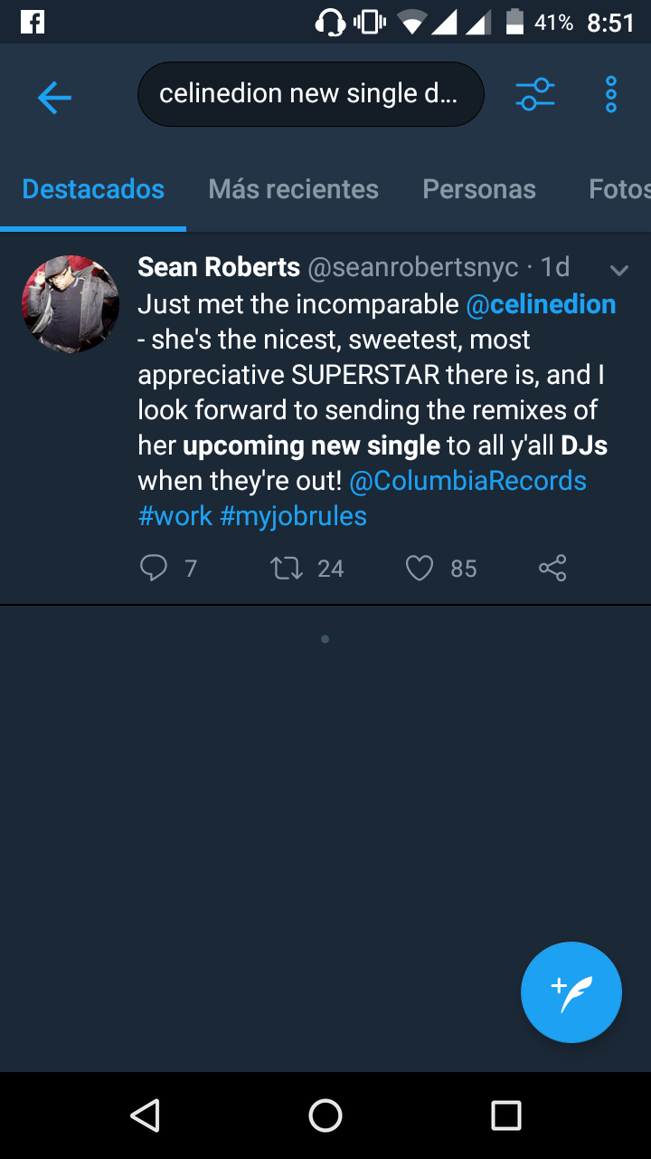
Task: Retweet Sean Roberts' tweet
Action: coord(288,568)
